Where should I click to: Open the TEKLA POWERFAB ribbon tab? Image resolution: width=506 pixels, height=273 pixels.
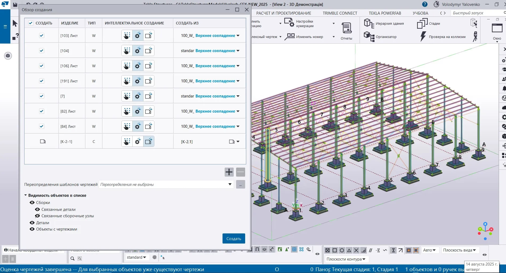click(385, 13)
